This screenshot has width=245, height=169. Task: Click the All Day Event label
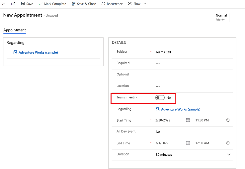tap(126, 131)
